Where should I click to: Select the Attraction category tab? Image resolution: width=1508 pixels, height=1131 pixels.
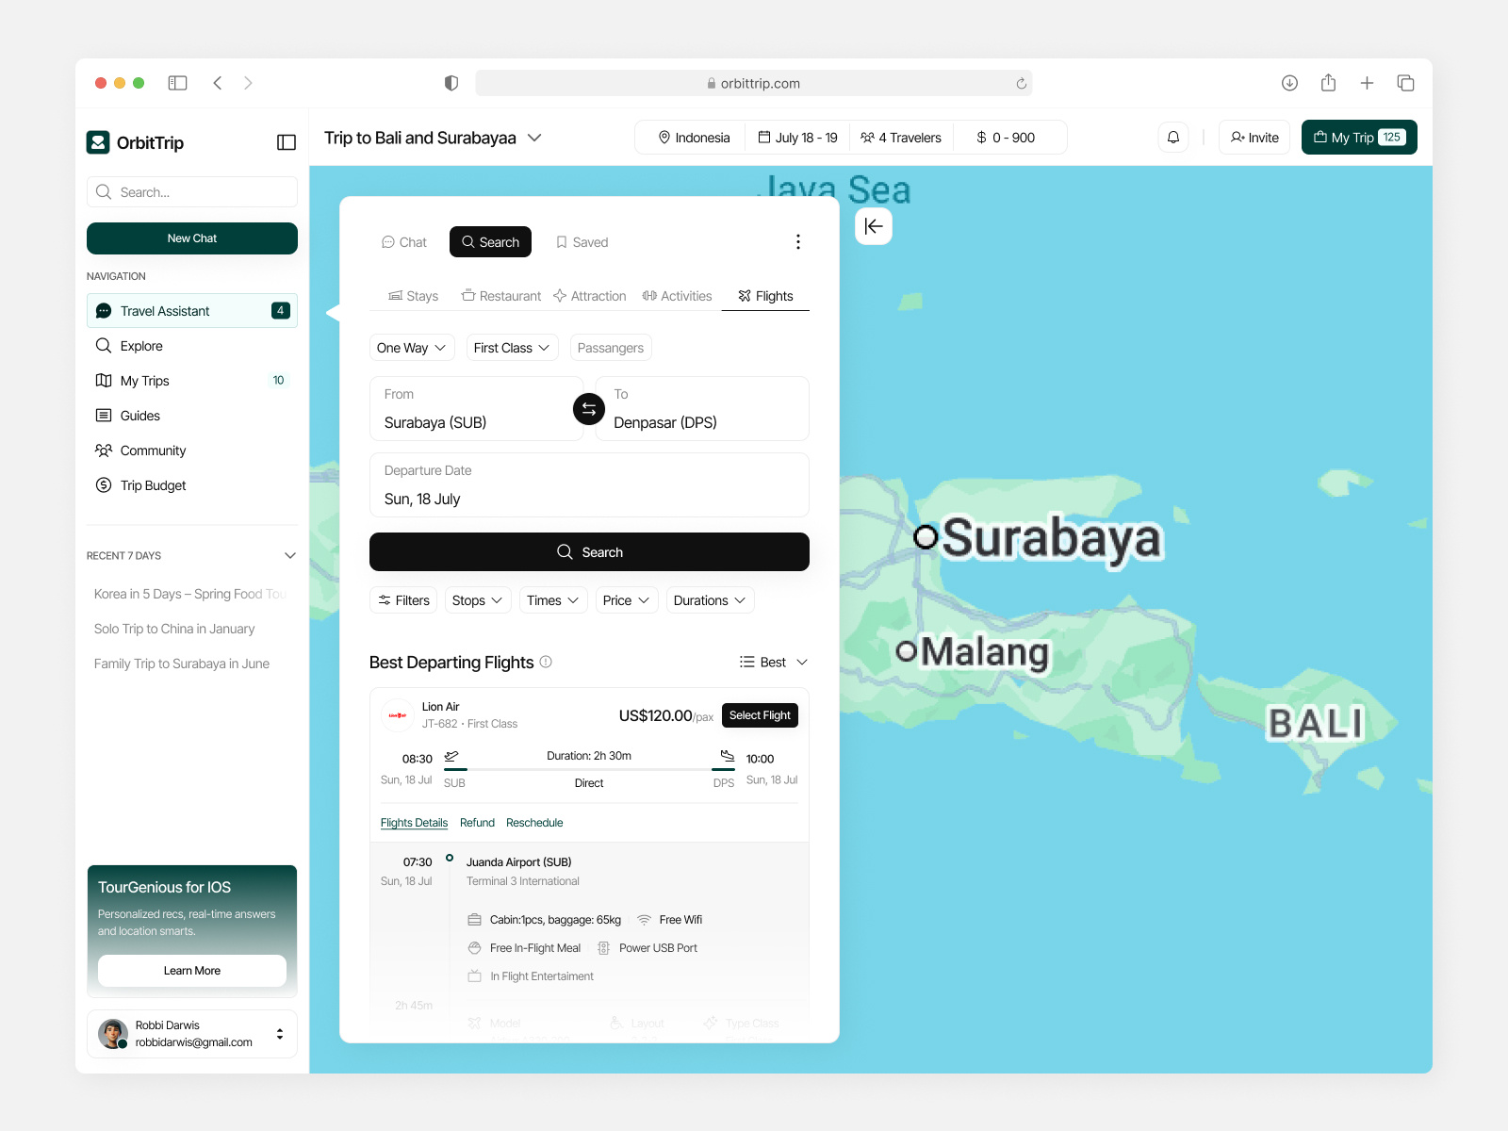click(589, 296)
